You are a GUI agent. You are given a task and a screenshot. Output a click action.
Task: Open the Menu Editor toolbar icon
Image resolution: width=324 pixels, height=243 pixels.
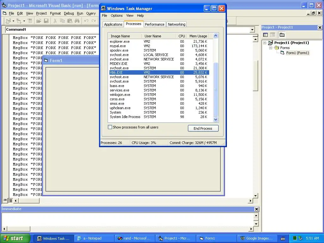pyautogui.click(x=30, y=21)
